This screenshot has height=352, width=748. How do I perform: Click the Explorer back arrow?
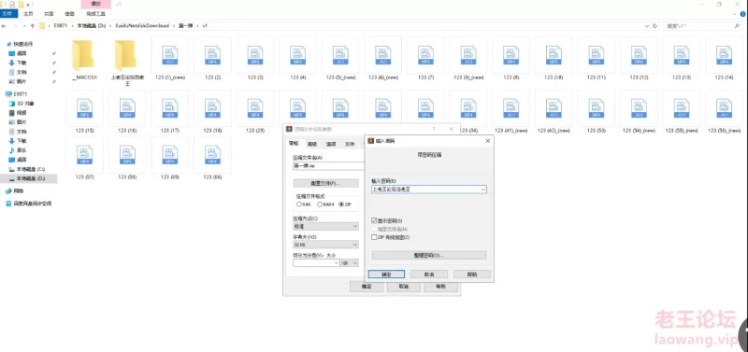click(x=5, y=26)
